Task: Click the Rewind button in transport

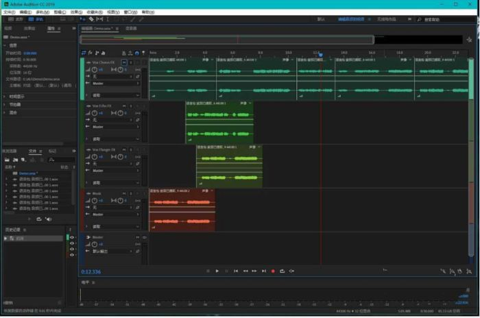Action: coord(245,271)
